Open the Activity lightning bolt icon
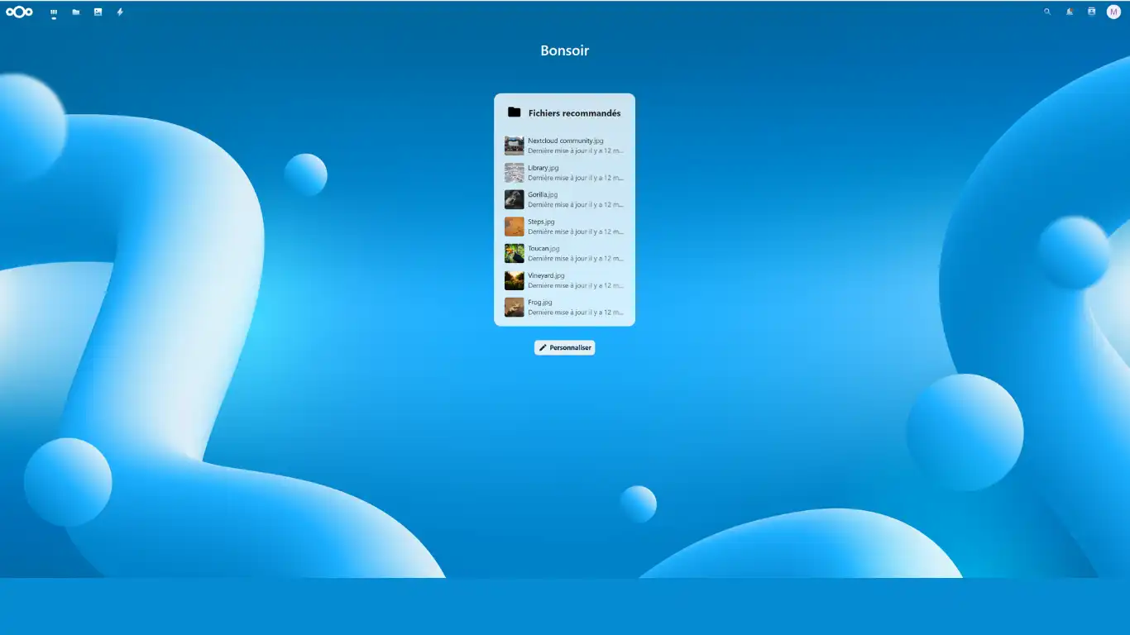1130x635 pixels. coord(120,12)
